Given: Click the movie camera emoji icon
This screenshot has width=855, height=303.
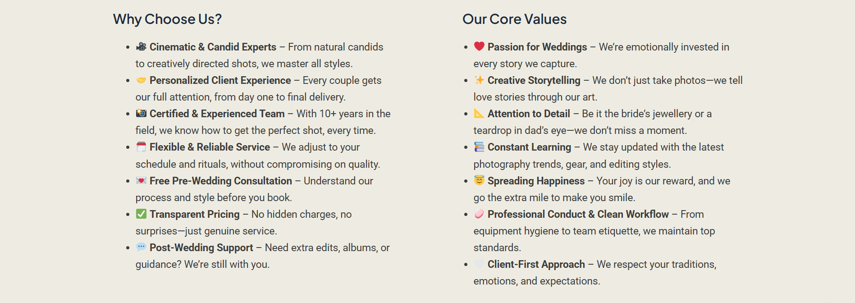Looking at the screenshot, I should (141, 46).
